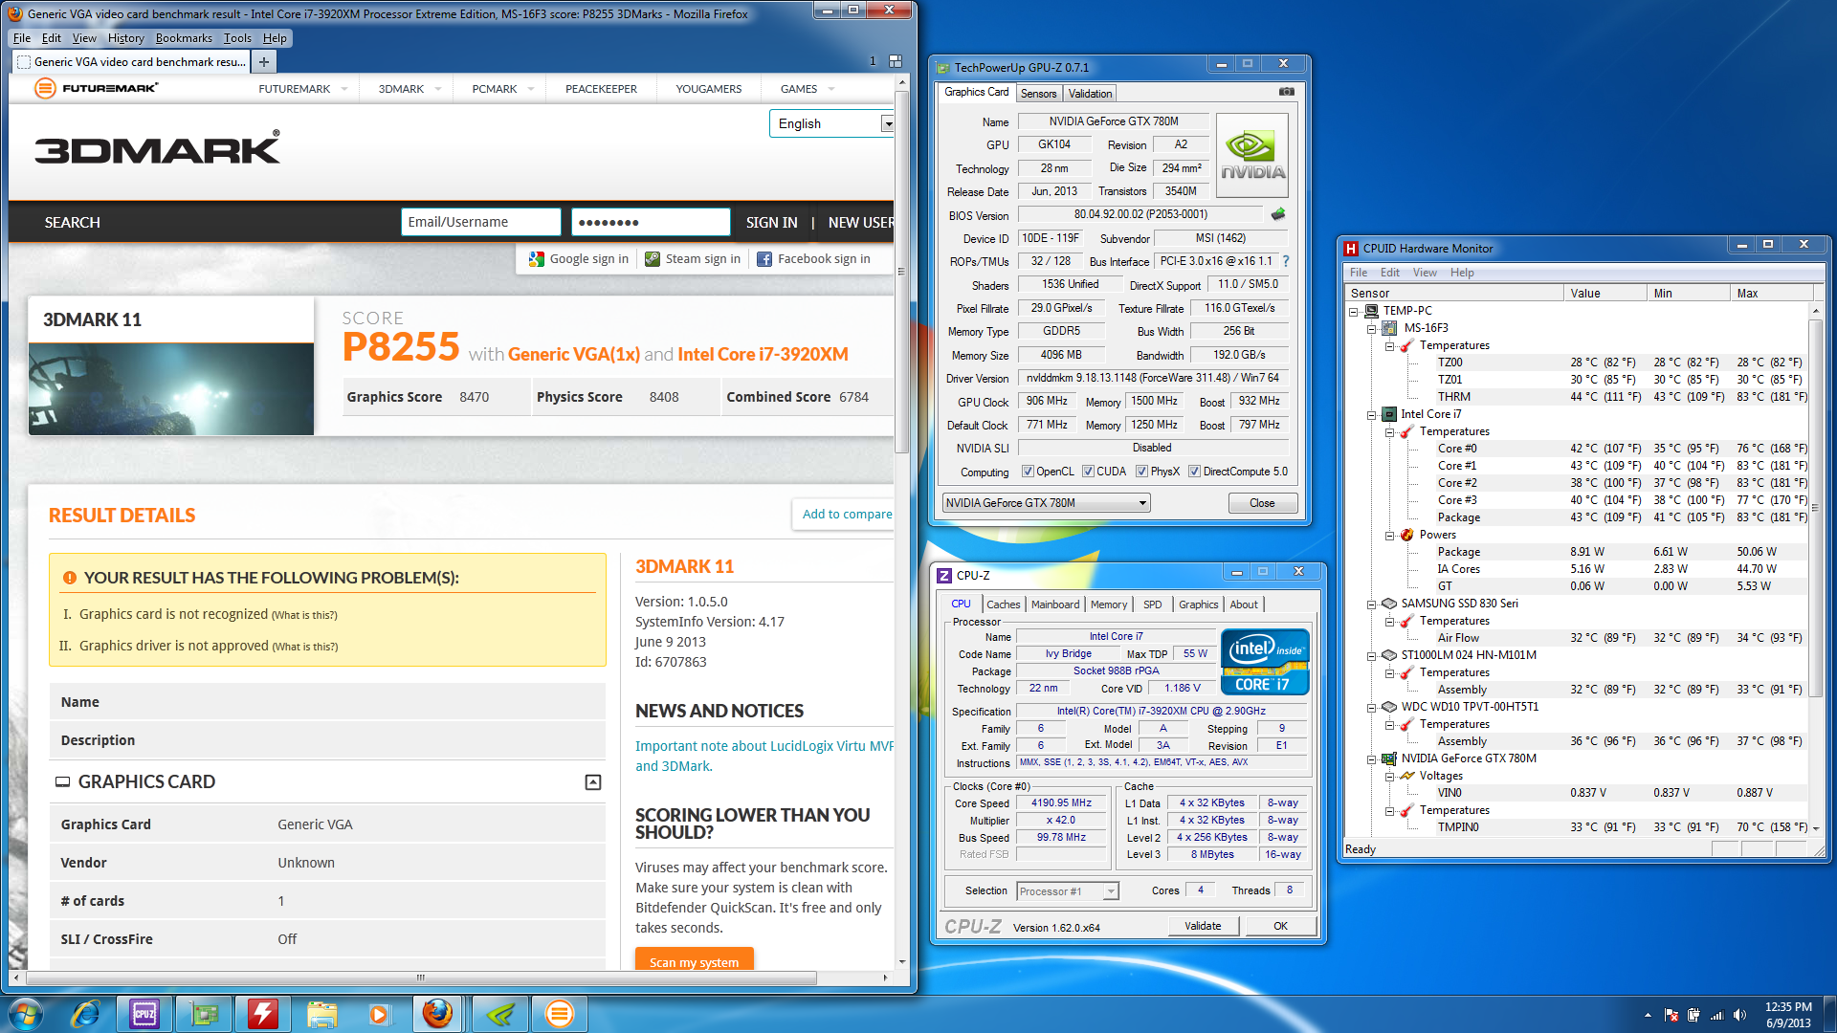Launch Internet Explorer from the taskbar
The height and width of the screenshot is (1033, 1837).
(x=86, y=1013)
